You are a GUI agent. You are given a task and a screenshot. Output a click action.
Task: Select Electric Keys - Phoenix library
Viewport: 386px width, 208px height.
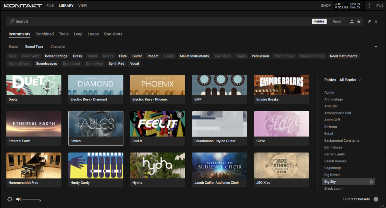tap(158, 89)
